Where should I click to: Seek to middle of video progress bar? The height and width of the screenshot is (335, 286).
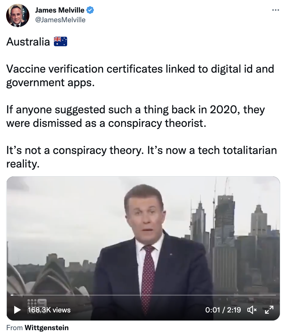click(143, 295)
